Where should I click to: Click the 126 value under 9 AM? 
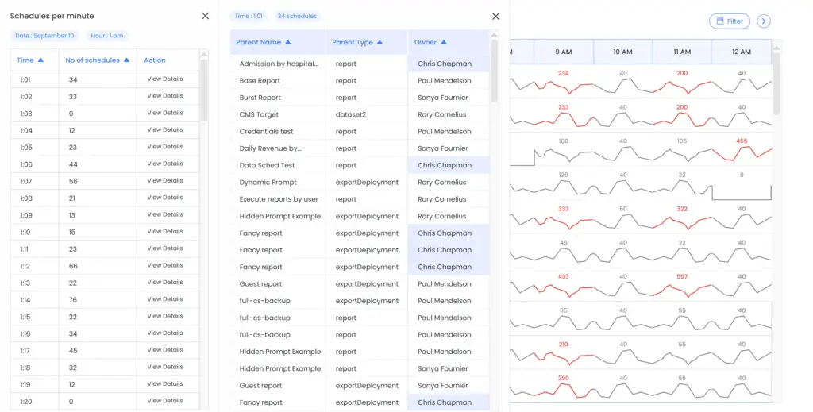tap(564, 175)
